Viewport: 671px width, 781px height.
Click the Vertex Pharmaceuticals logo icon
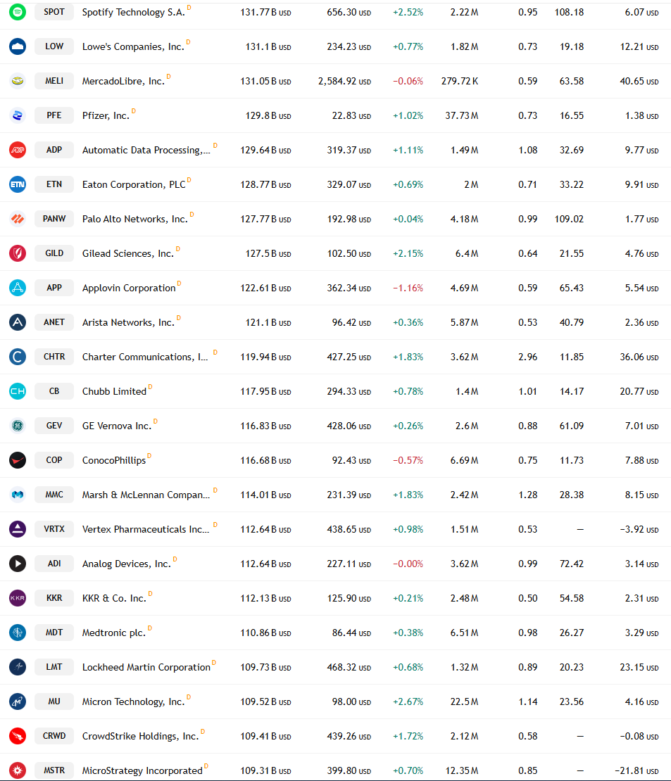coord(18,529)
